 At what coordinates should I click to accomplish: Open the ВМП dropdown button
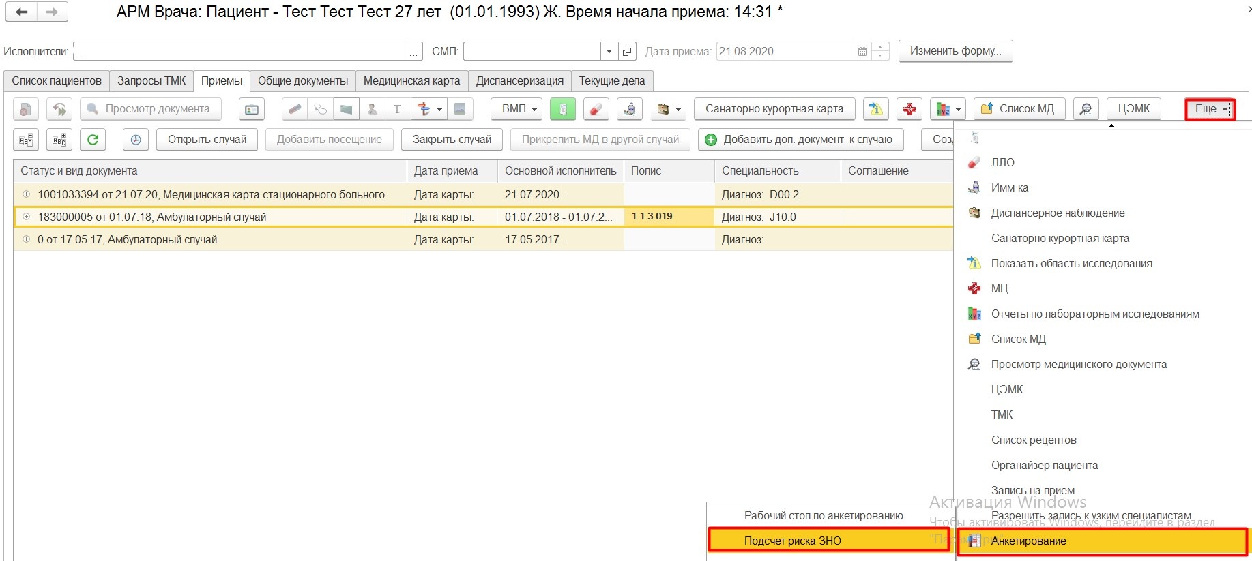(x=519, y=109)
